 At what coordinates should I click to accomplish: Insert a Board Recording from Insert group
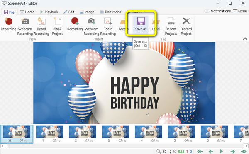click(x=108, y=26)
